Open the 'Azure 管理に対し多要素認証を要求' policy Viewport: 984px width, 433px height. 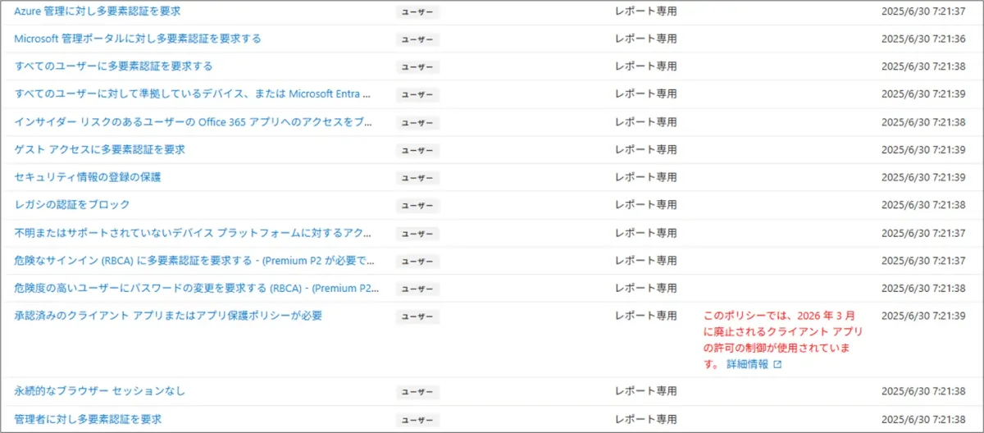[x=98, y=11]
